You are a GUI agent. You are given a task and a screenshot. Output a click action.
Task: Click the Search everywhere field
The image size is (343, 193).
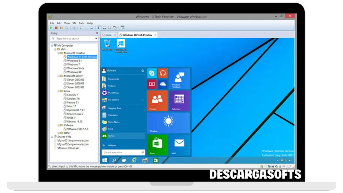click(x=123, y=152)
